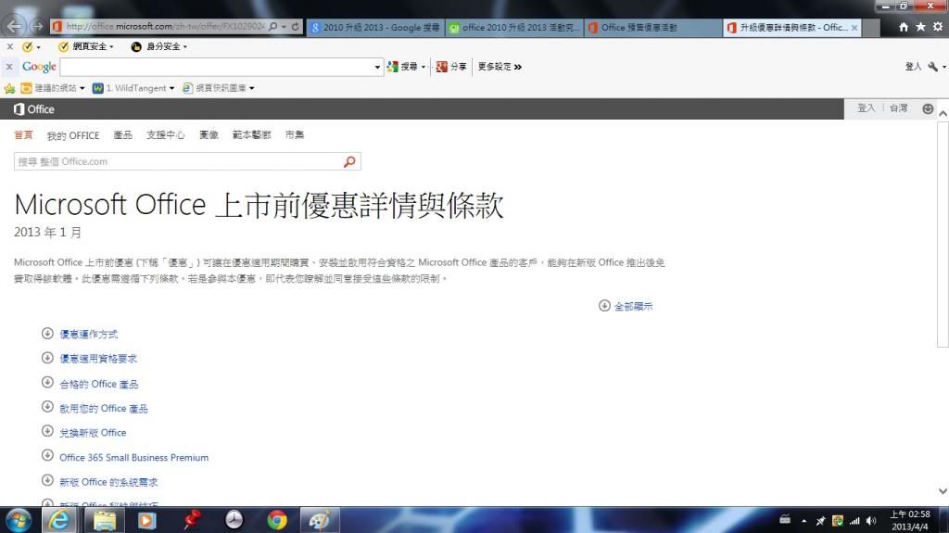
Task: Close the Norton toolbar with its X
Action: tap(9, 46)
